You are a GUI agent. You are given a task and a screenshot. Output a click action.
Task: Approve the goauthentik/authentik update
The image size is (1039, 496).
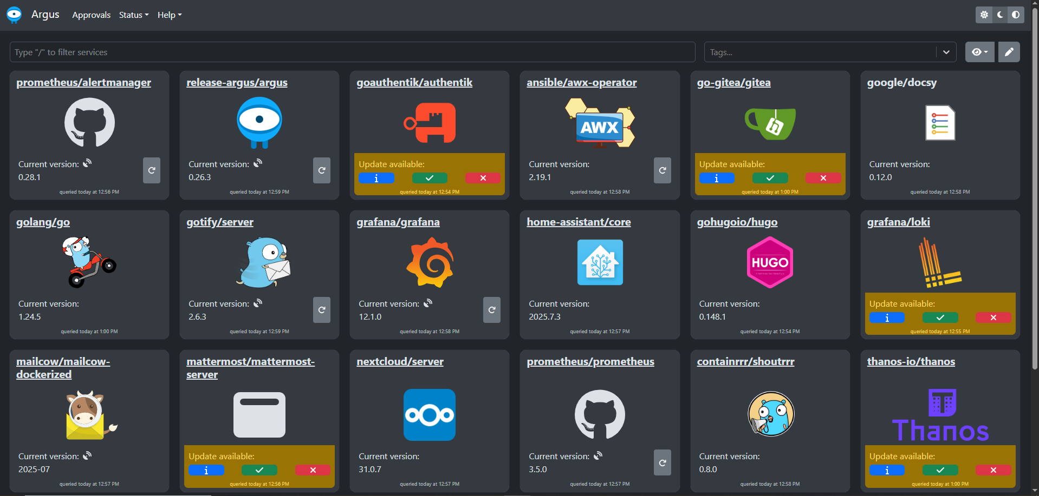430,178
